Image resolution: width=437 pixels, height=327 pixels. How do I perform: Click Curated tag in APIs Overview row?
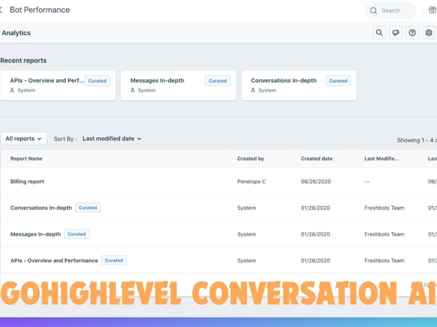pyautogui.click(x=114, y=260)
